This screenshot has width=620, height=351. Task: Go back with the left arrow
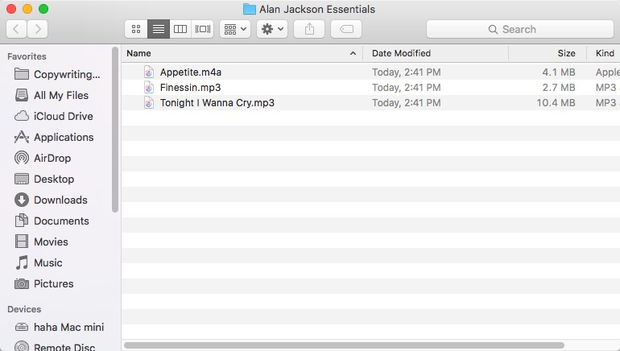tap(16, 29)
